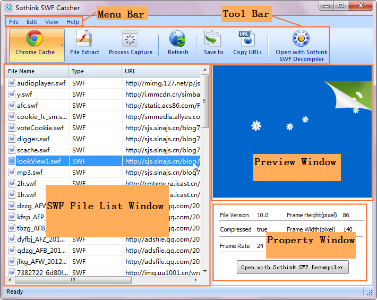Click the horizontal scrollbar right arrow
Viewport: 377px width, 300px height.
(196, 280)
